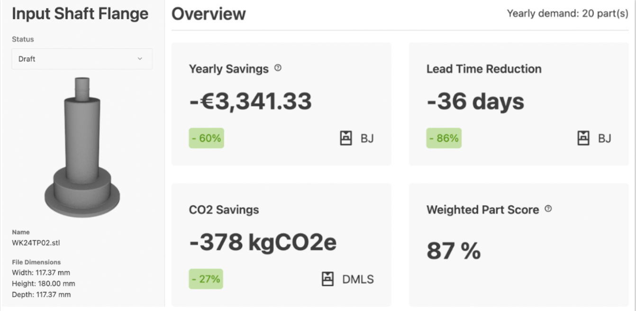Open the Status dropdown showing Draft
Viewport: 636px width, 311px height.
82,59
